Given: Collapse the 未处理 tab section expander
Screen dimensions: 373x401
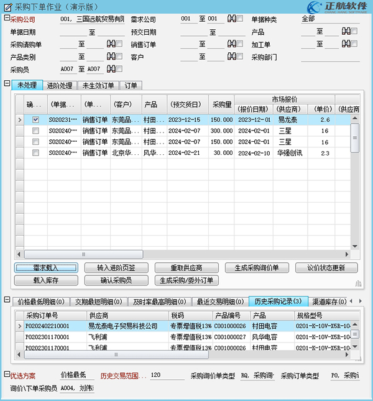Looking at the screenshot, I should click(7, 83).
